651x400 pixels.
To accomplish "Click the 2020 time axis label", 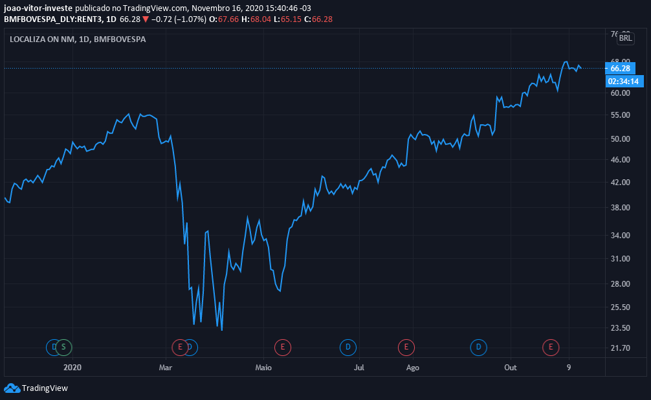I will [x=72, y=367].
